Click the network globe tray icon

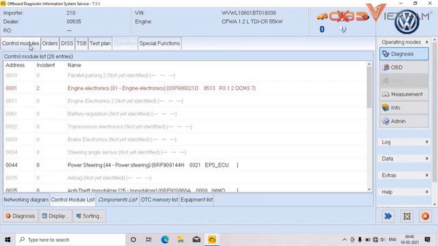click(x=376, y=240)
